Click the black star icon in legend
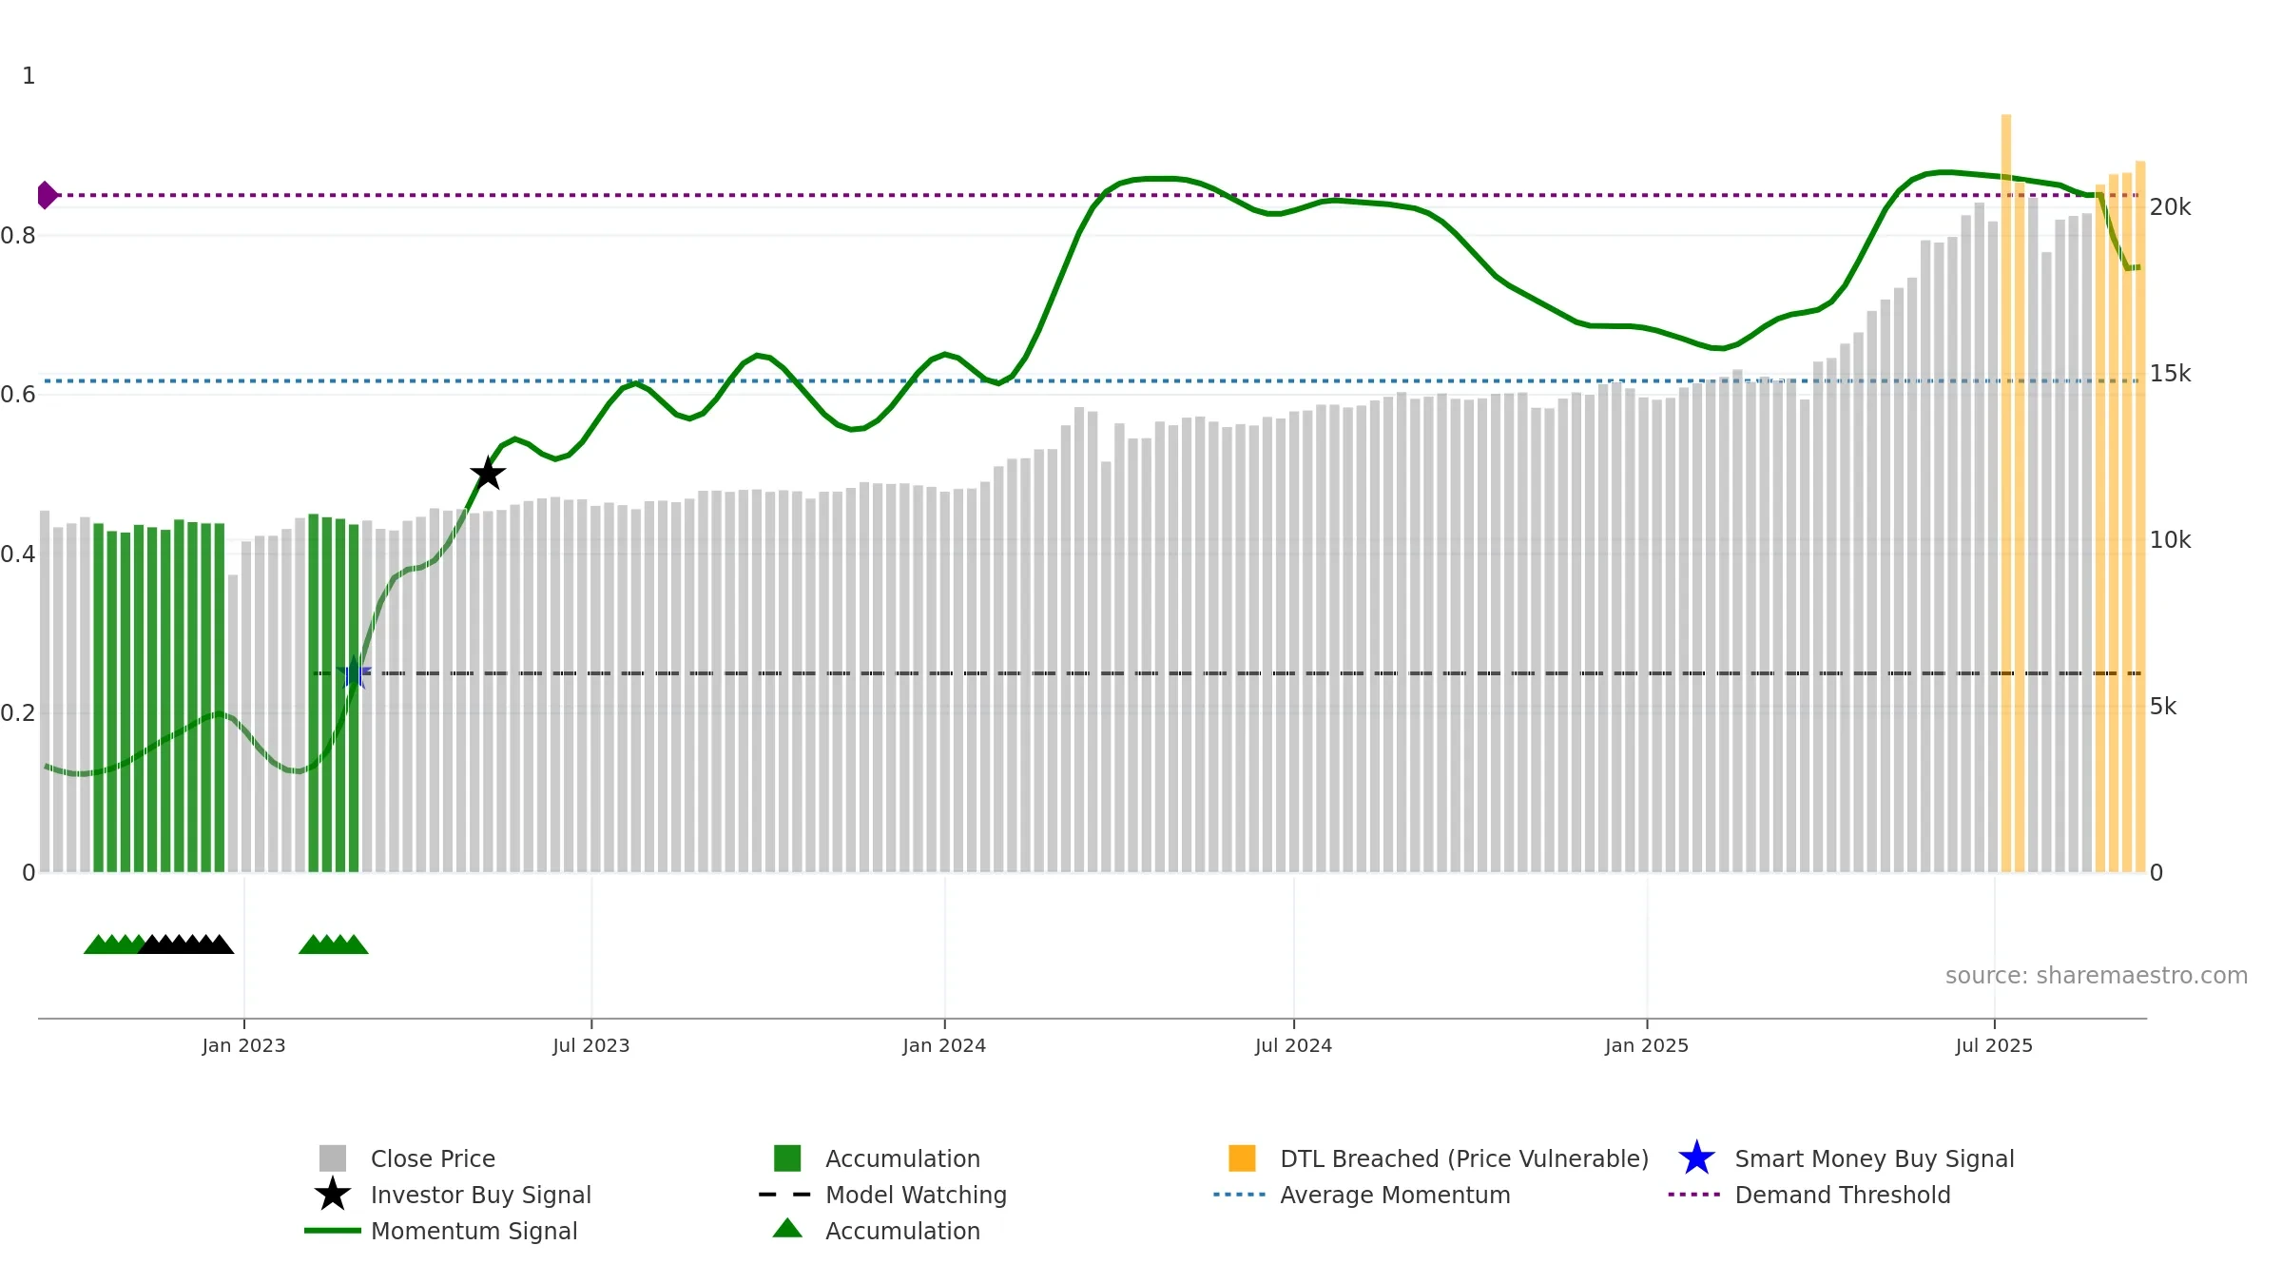The height and width of the screenshot is (1284, 2282). click(333, 1194)
